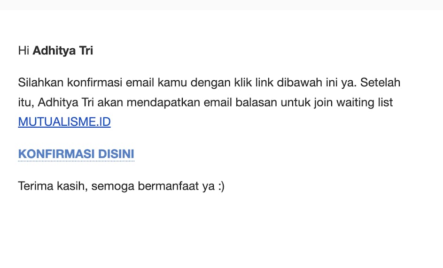Click the word dibawah in the paragraph
443x268 pixels.
[x=298, y=83]
